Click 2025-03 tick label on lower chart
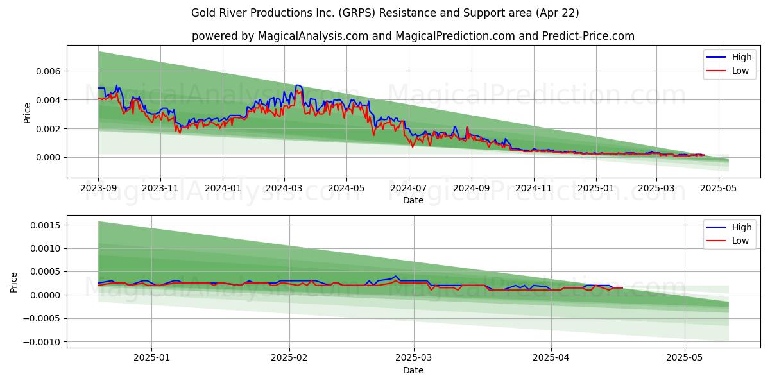 pyautogui.click(x=414, y=359)
